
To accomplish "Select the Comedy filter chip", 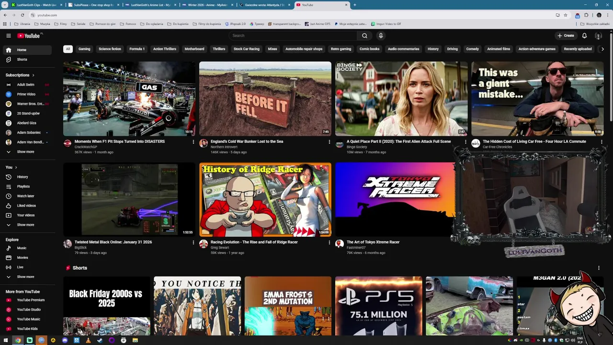I will (473, 49).
